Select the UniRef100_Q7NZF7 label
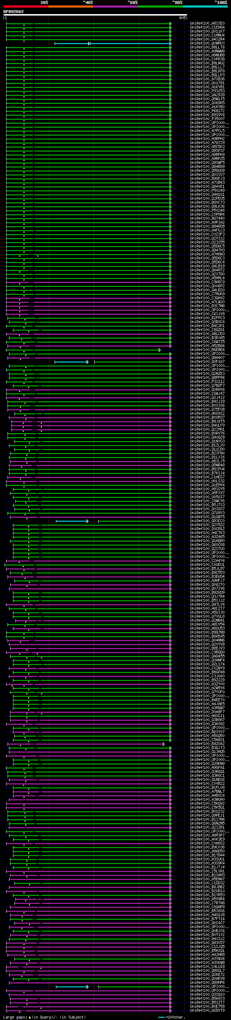The width and height of the screenshot is (231, 1020). (x=207, y=386)
